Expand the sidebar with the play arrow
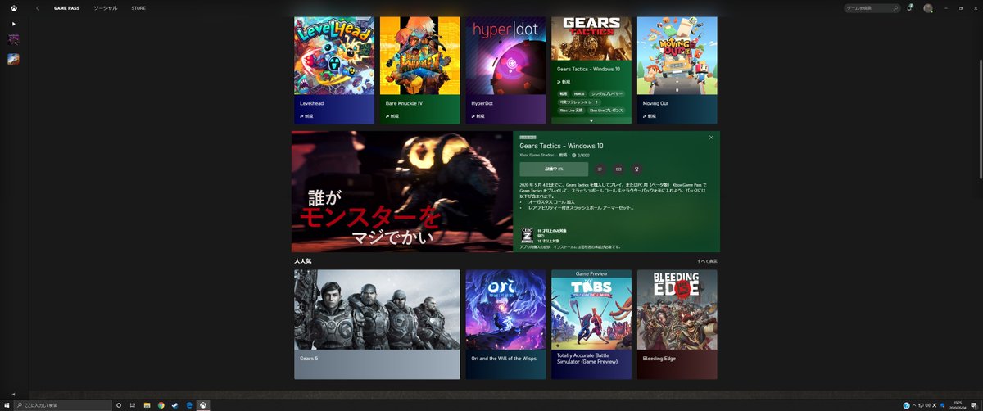This screenshot has width=983, height=411. click(13, 24)
